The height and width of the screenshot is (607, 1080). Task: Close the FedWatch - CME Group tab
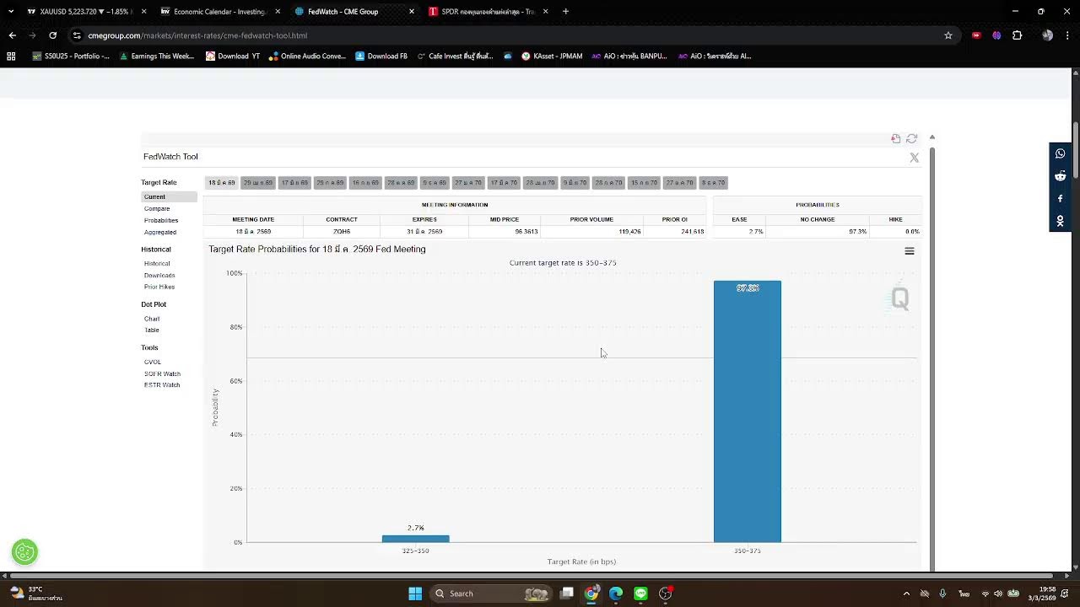(x=412, y=12)
